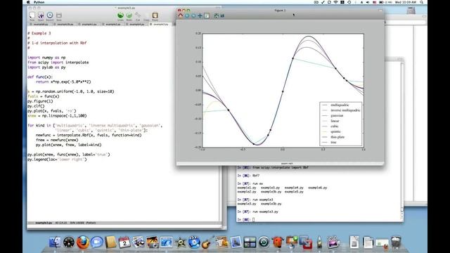Viewport: 450px width, 253px height.
Task: Click legend entry 'inverse multiquadric'
Action: coord(345,110)
